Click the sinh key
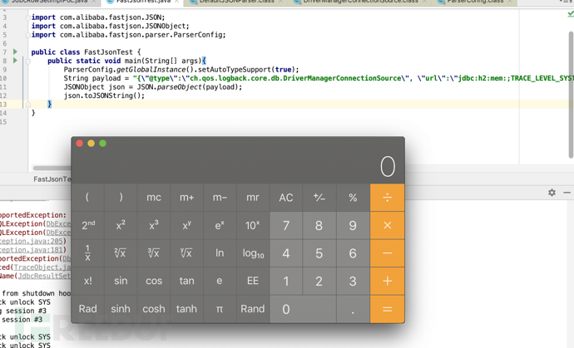 [121, 309]
